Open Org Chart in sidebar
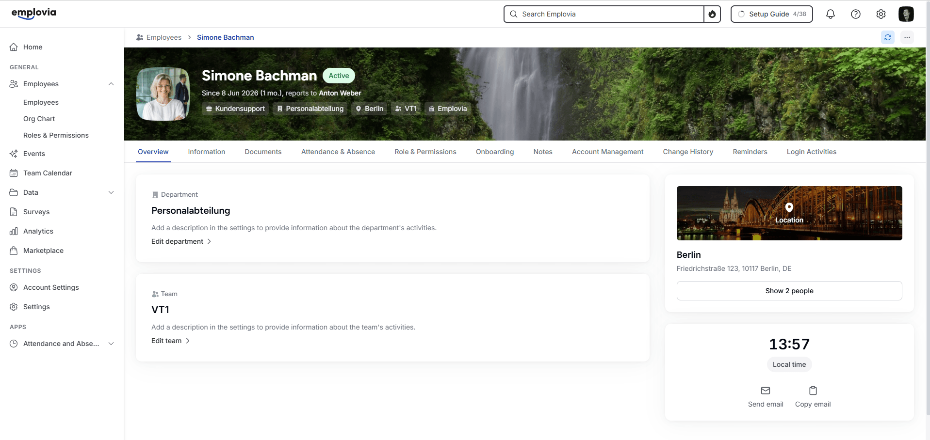930x440 pixels. (39, 119)
